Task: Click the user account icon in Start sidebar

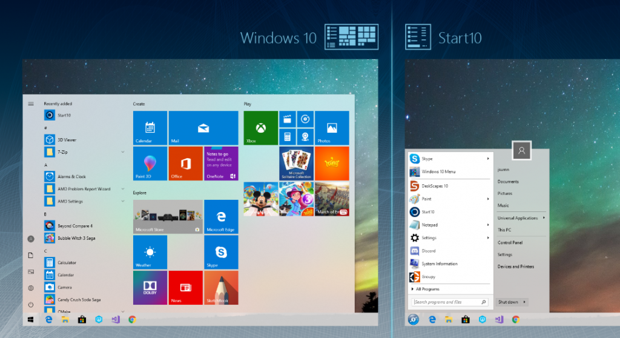Action: [x=31, y=239]
